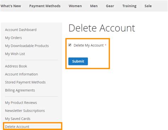Open Address Book sidebar link
Screen dimensions: 168x130
tap(16, 66)
